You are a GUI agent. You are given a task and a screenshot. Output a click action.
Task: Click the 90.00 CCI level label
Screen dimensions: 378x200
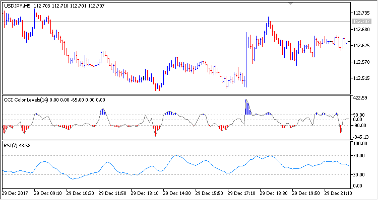(x=359, y=115)
